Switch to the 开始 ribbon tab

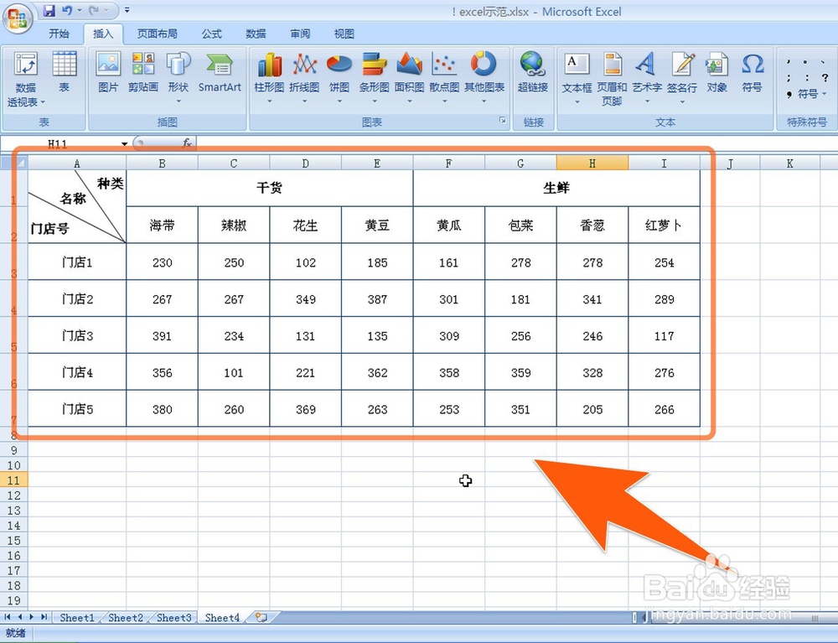click(59, 34)
